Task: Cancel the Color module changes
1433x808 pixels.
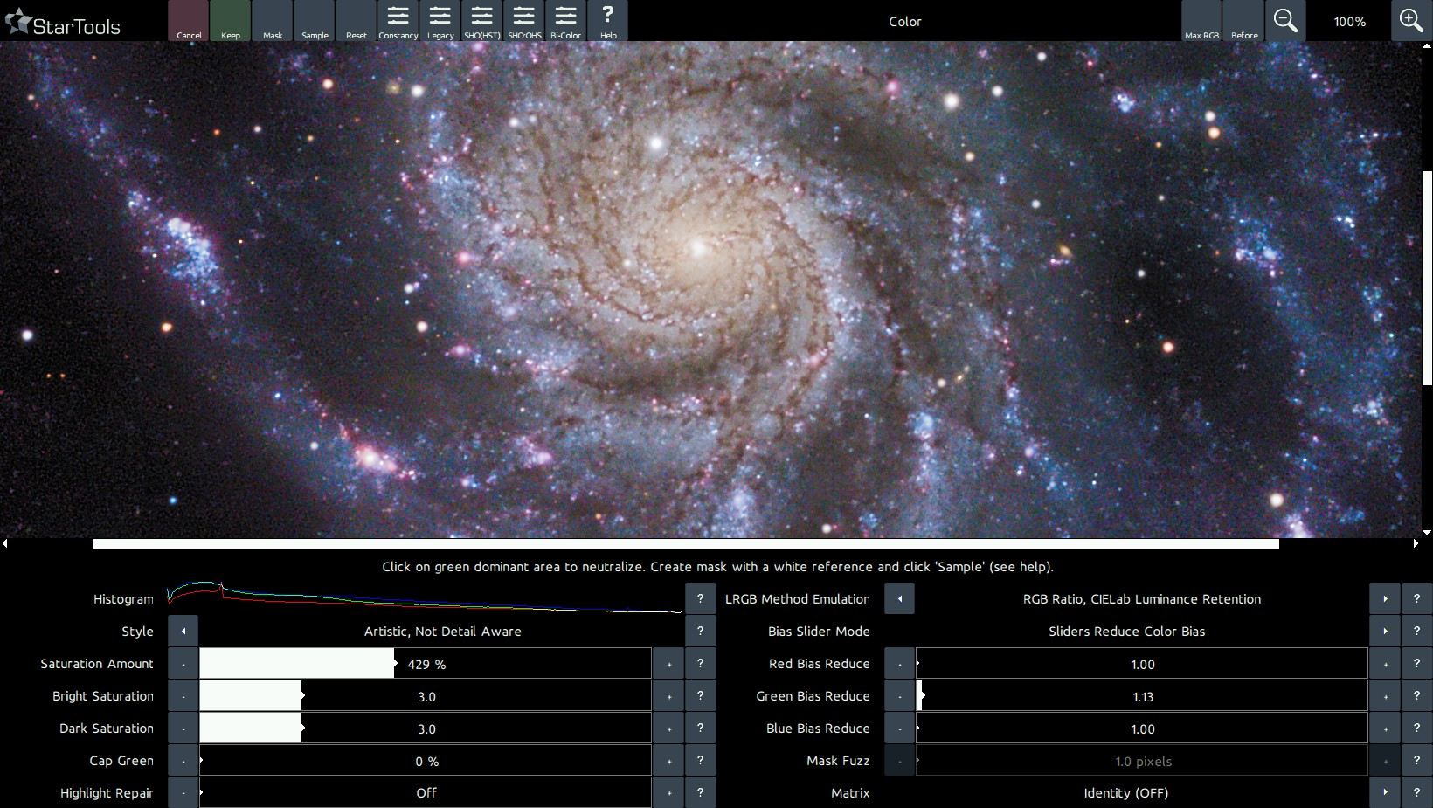Action: tap(189, 21)
